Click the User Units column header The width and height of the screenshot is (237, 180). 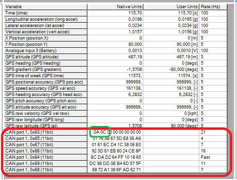[171, 7]
